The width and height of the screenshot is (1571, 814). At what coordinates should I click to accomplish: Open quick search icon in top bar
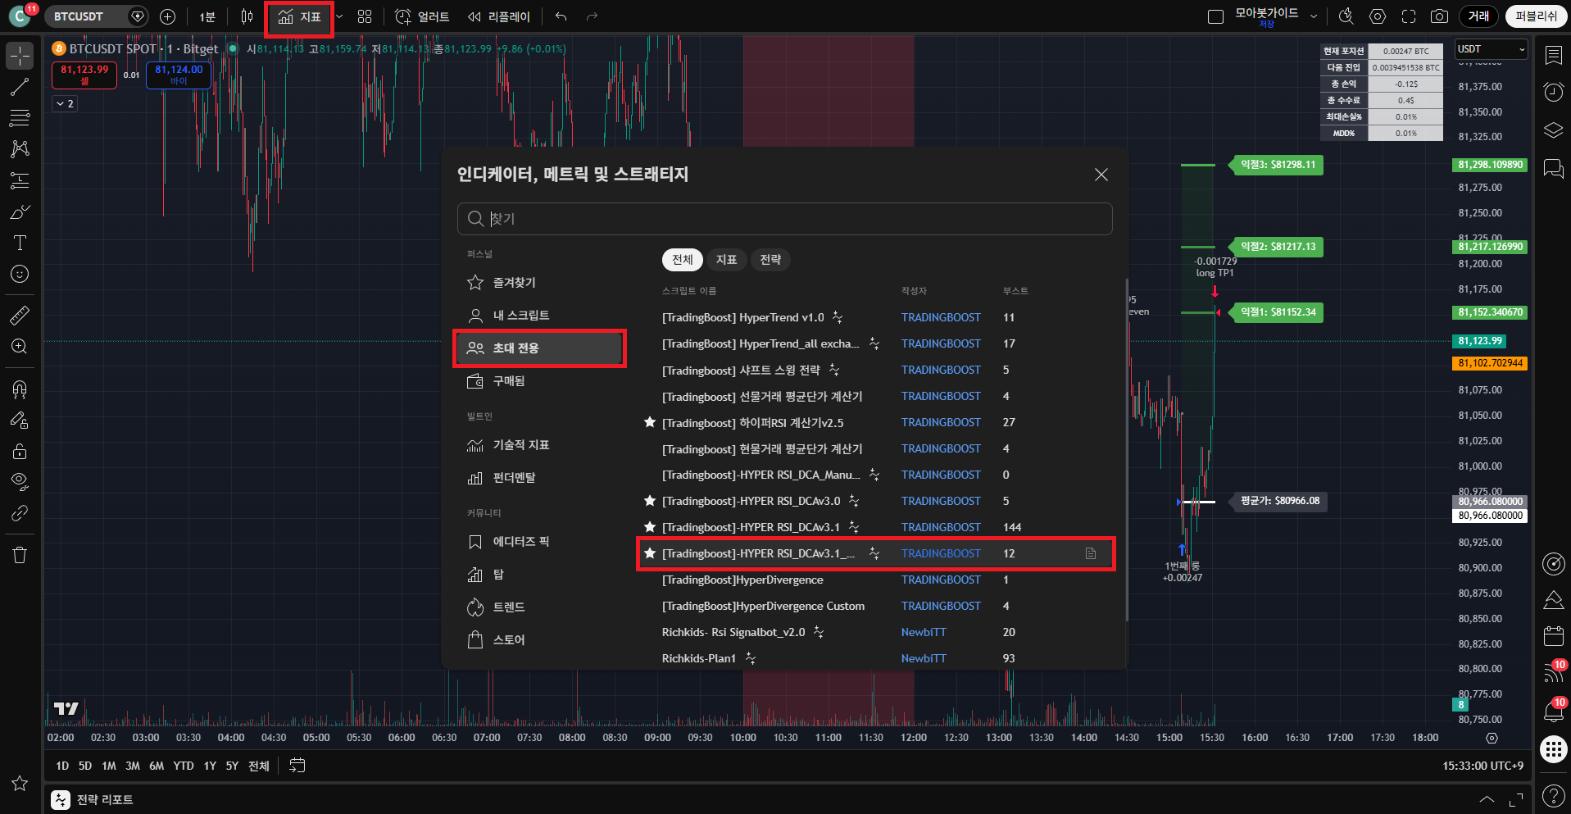tap(1346, 16)
